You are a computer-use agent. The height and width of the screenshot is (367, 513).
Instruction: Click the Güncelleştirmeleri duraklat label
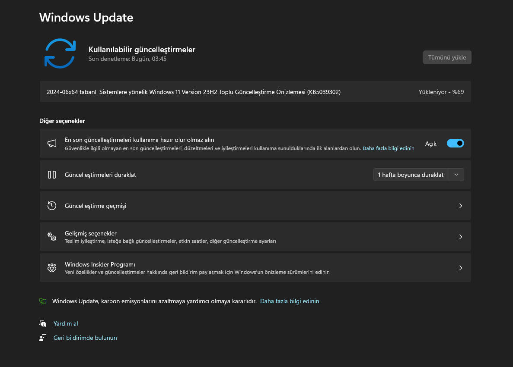[100, 175]
